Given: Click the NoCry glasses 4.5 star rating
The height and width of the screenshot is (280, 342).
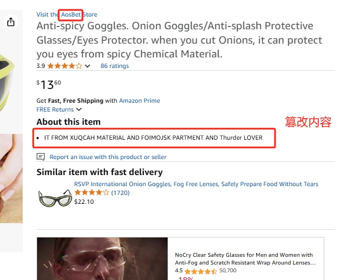Looking at the screenshot, I should (x=201, y=271).
